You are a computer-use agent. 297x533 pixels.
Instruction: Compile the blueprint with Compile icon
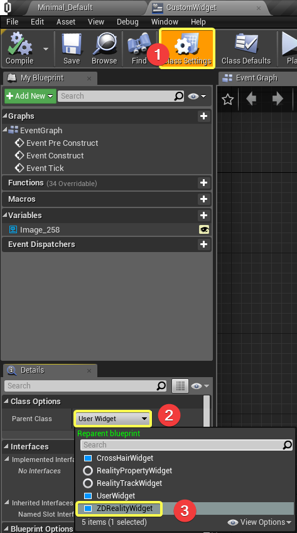pyautogui.click(x=19, y=48)
